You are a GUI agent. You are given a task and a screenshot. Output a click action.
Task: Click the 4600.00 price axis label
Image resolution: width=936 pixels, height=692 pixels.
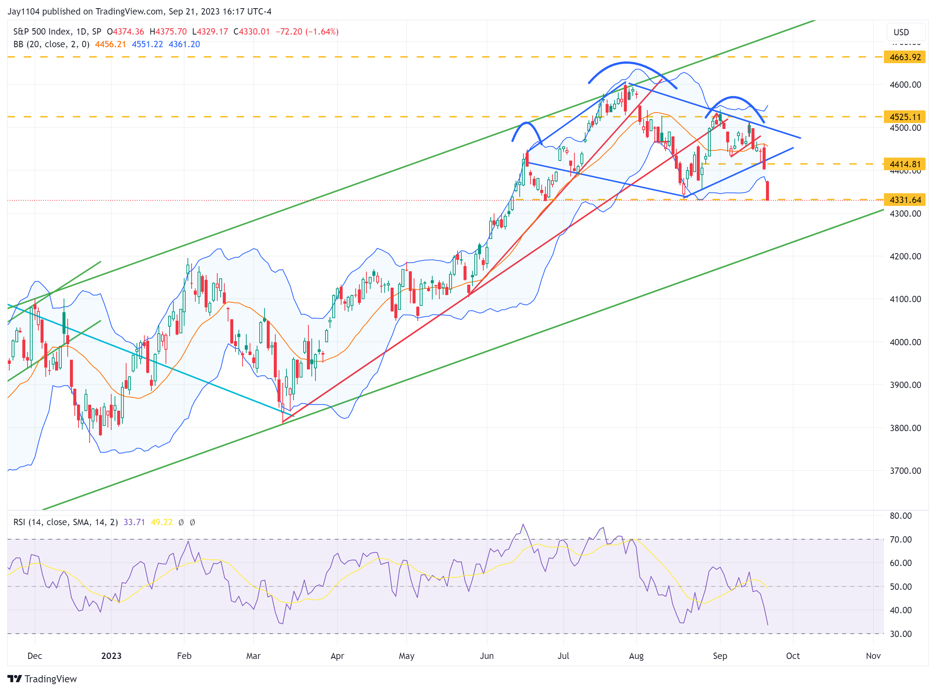tap(905, 85)
